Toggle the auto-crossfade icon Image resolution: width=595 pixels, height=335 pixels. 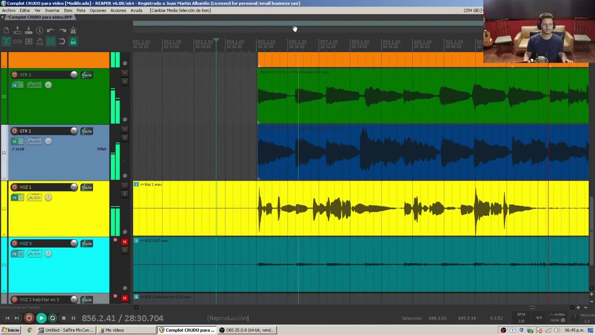click(x=6, y=42)
